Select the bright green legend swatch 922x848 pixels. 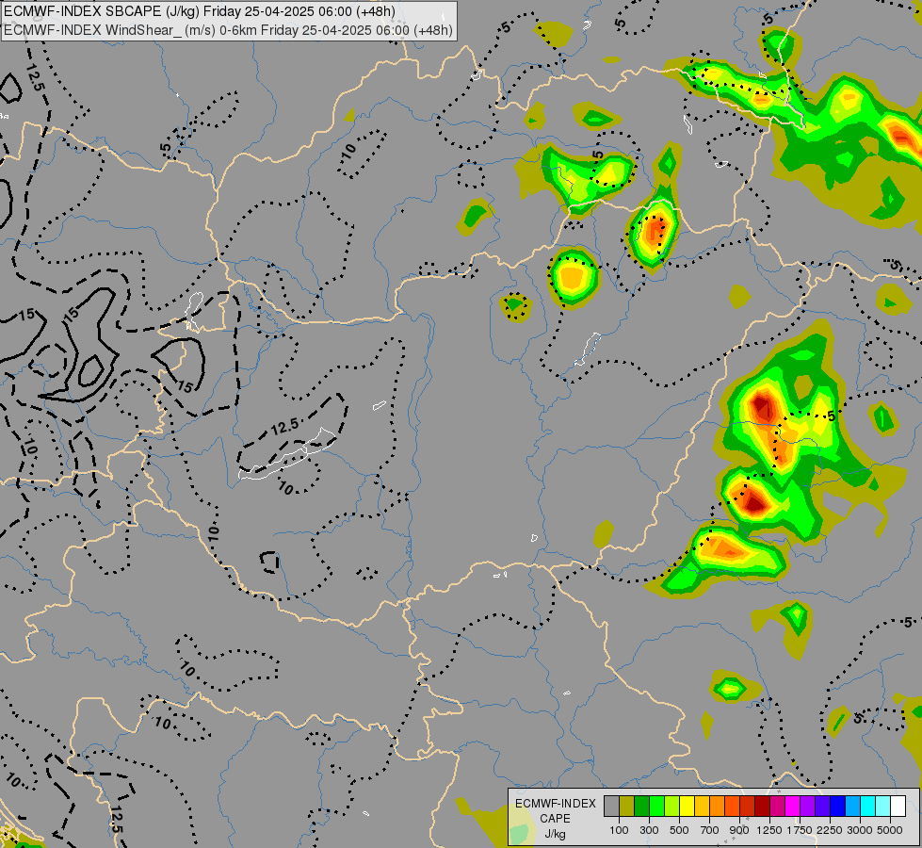tap(656, 807)
